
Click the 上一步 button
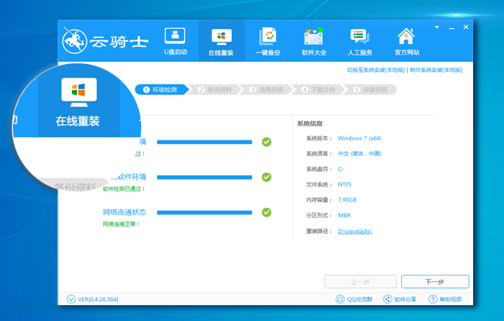[x=360, y=282]
